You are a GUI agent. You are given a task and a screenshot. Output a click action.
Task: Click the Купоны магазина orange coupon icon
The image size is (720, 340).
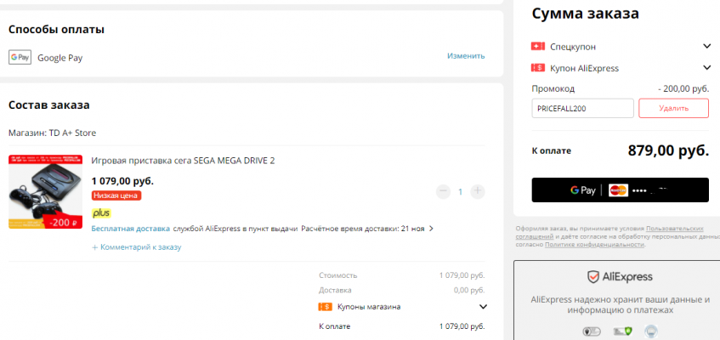pos(325,307)
